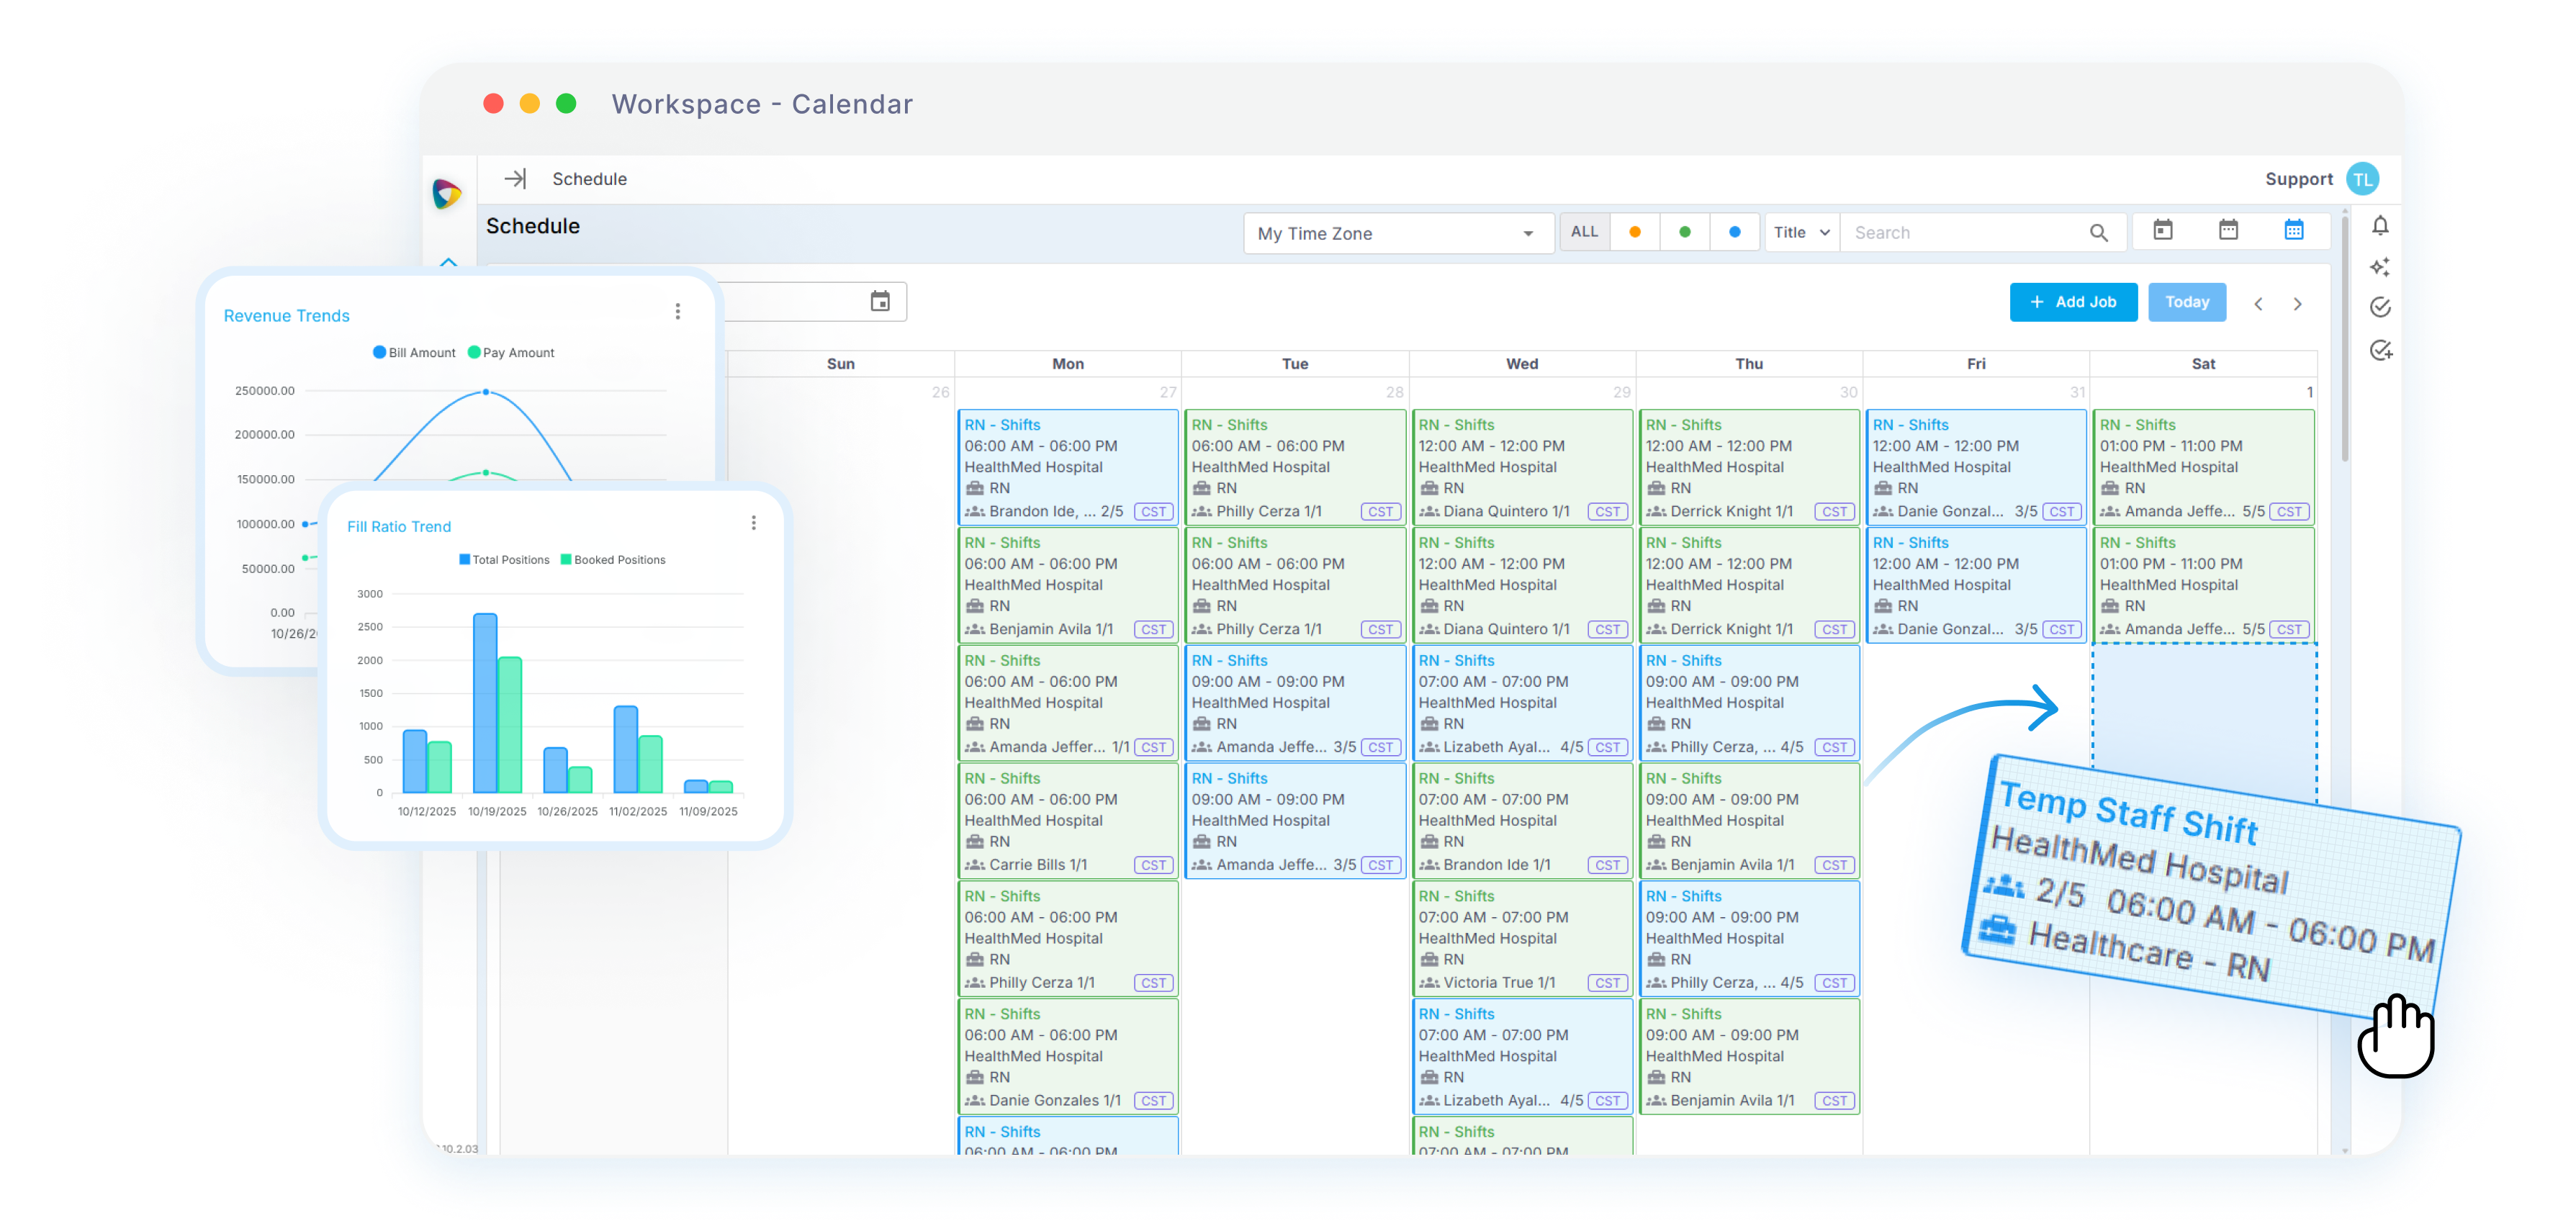
Task: Toggle Bill Amount legend in Revenue Trends
Action: (x=414, y=353)
